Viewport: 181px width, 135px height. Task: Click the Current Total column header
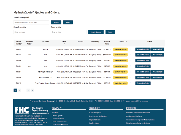[x=107, y=43]
